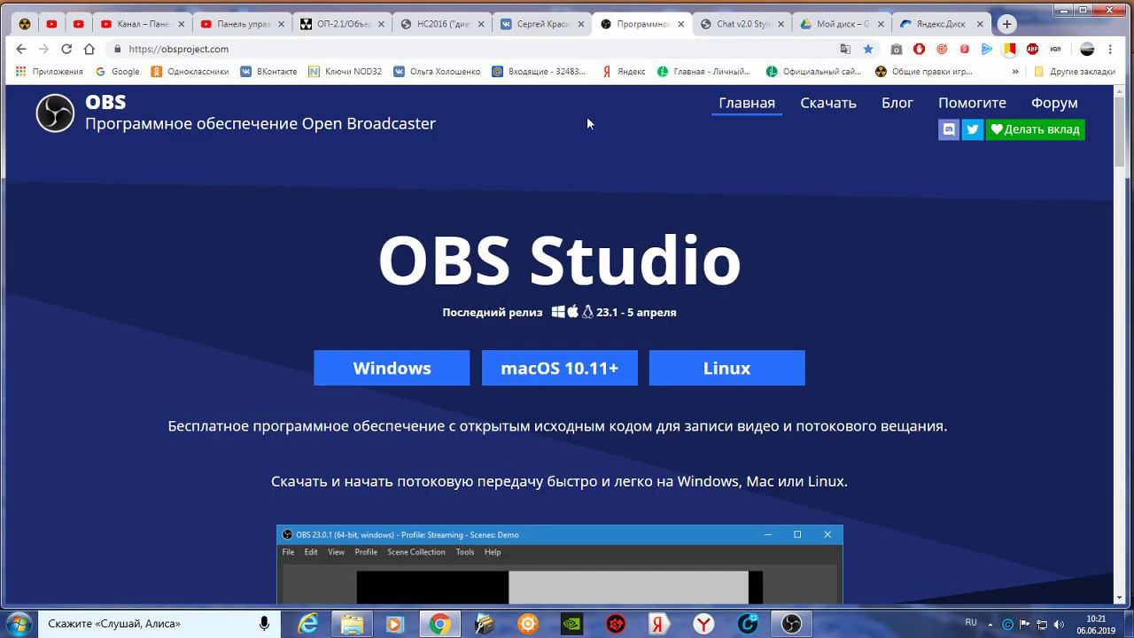This screenshot has width=1134, height=638.
Task: Click the Google Translate icon in the address bar
Action: [x=845, y=49]
